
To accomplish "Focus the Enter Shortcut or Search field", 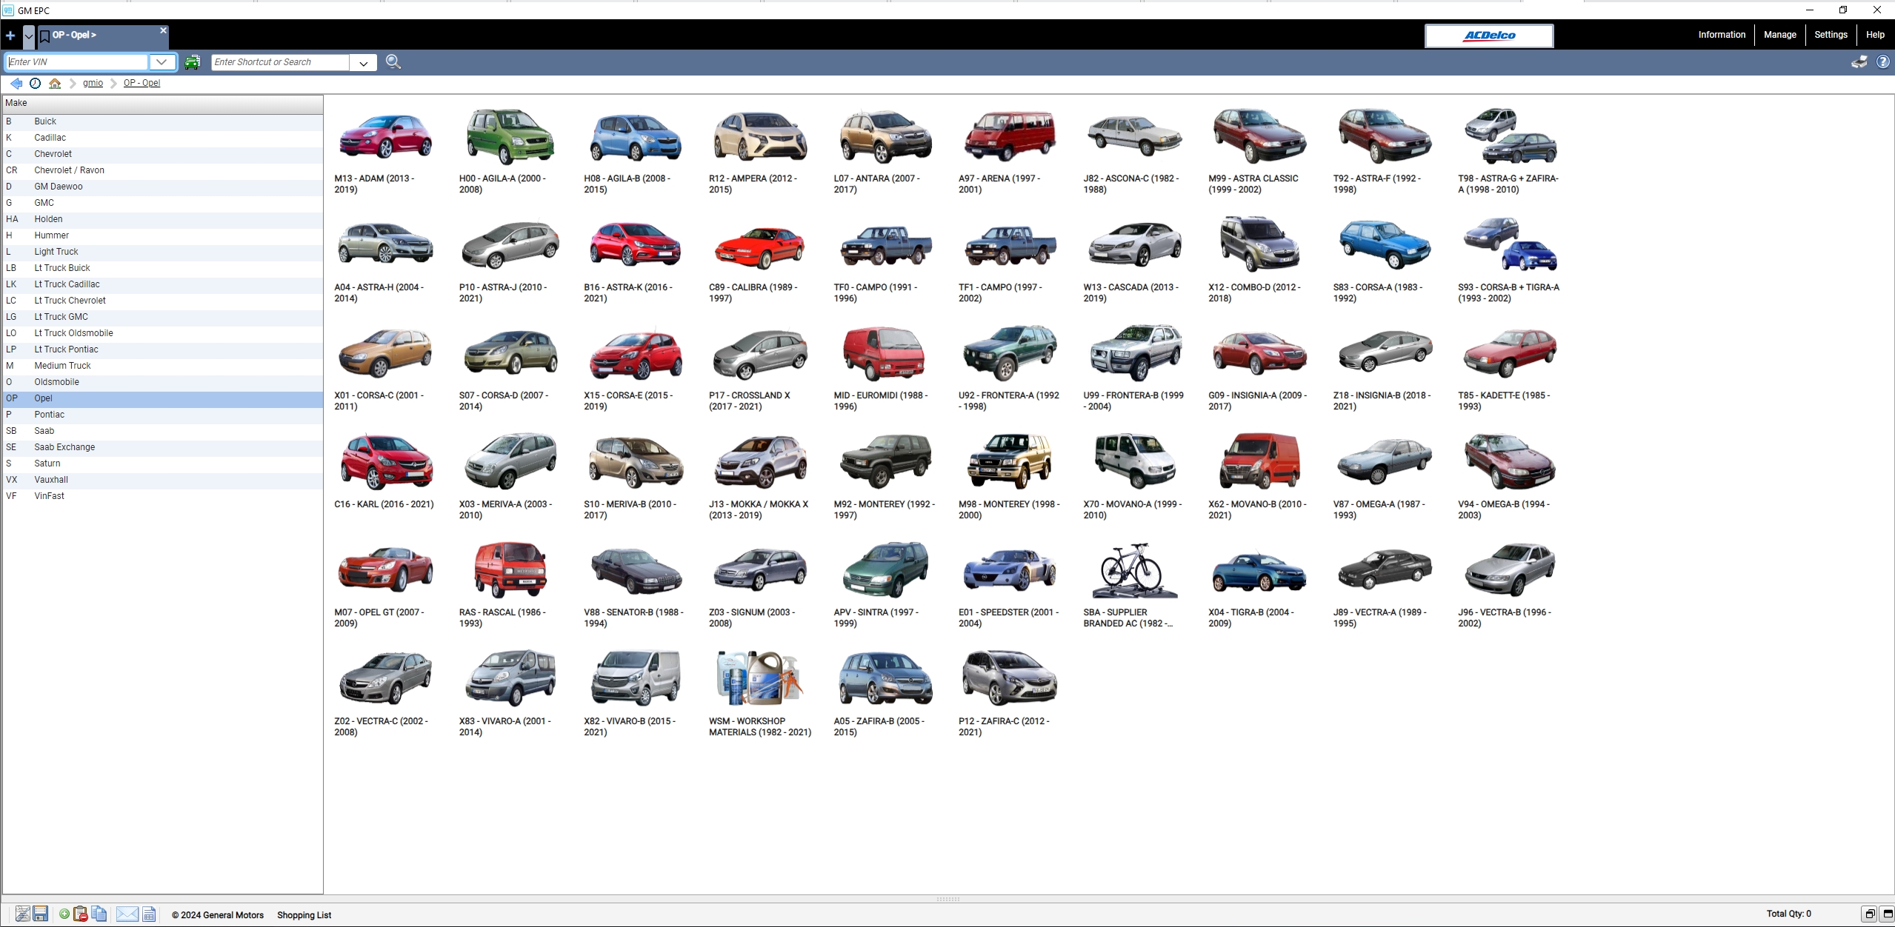I will (x=280, y=62).
